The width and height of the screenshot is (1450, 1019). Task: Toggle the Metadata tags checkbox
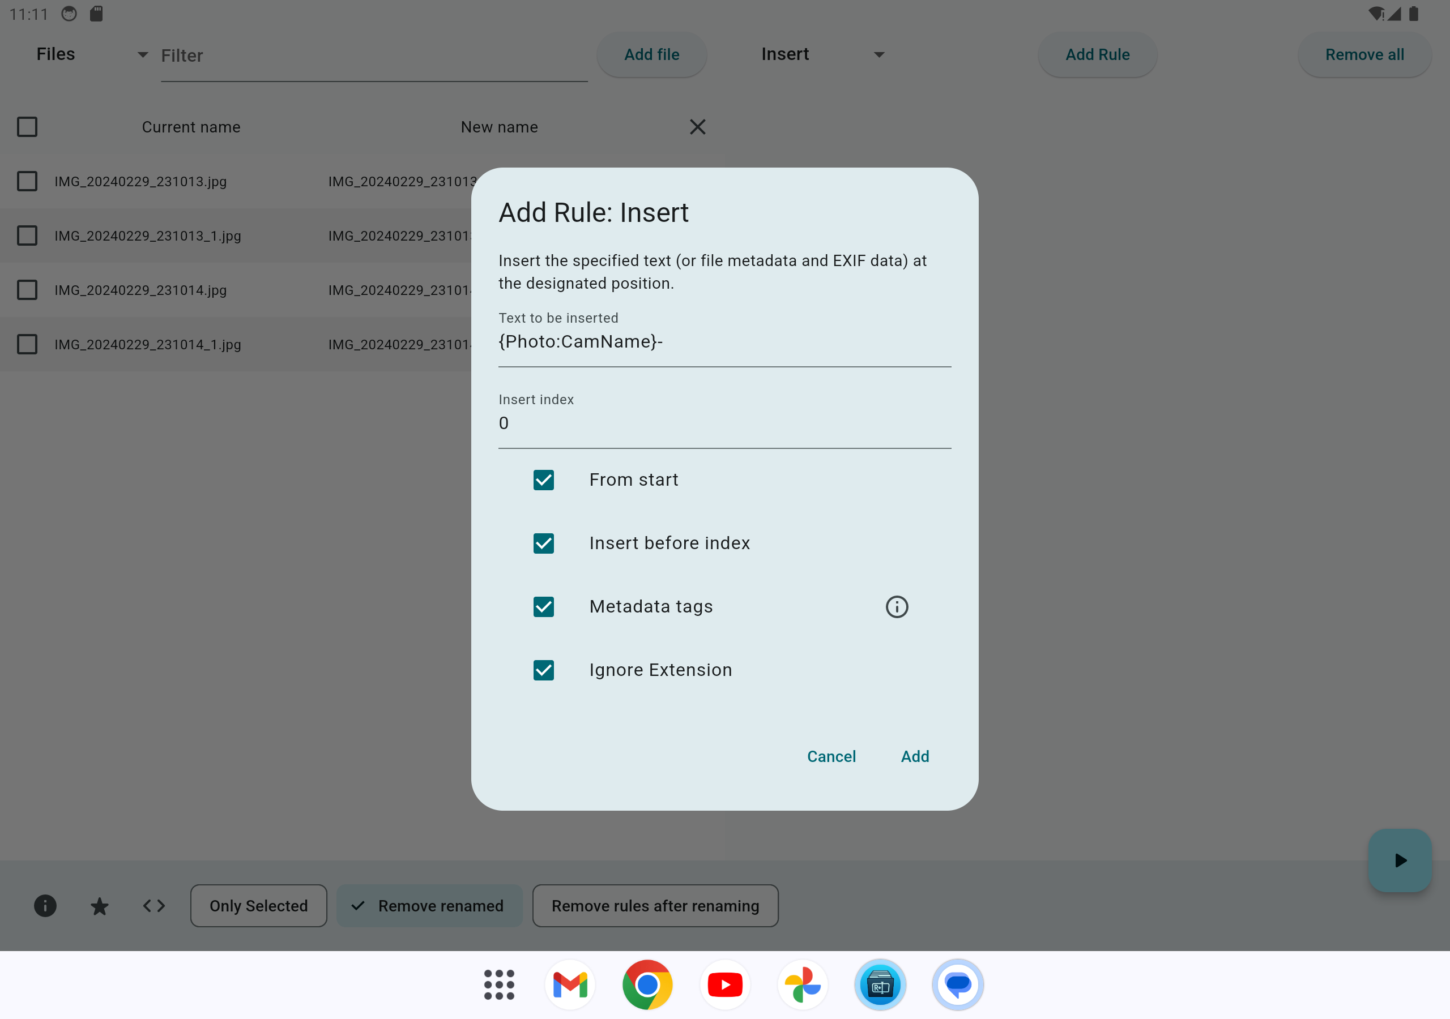(543, 607)
